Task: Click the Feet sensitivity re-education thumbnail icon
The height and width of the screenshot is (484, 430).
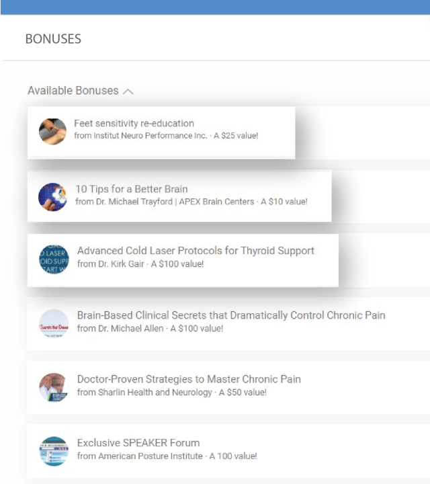Action: 52,131
